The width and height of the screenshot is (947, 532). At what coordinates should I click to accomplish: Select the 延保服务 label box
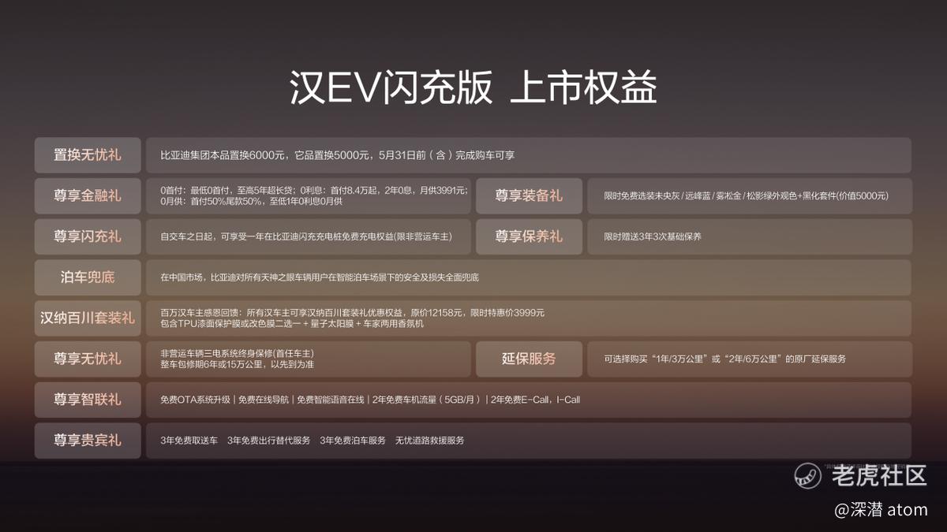pos(529,359)
